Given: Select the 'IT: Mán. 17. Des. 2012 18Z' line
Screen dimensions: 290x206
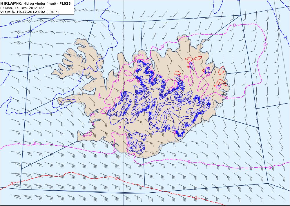Looking at the screenshot, I should (22, 8).
